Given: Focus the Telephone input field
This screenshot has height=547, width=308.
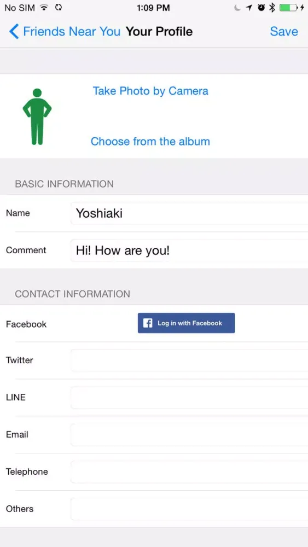Looking at the screenshot, I should 189,472.
